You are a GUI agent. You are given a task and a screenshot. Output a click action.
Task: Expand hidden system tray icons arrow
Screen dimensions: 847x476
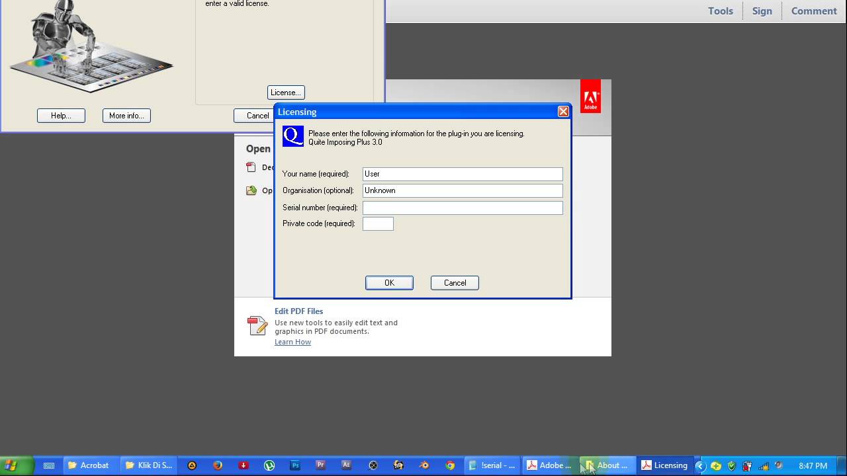tap(700, 465)
